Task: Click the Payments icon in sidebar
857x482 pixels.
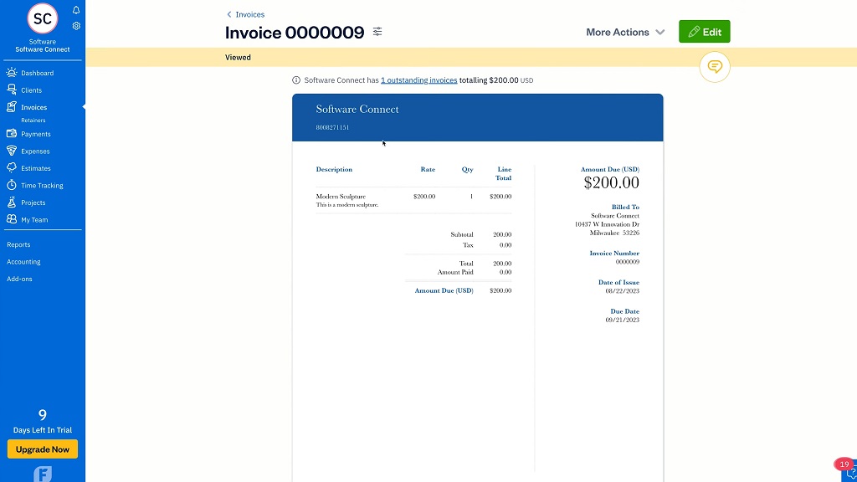Action: coord(12,133)
